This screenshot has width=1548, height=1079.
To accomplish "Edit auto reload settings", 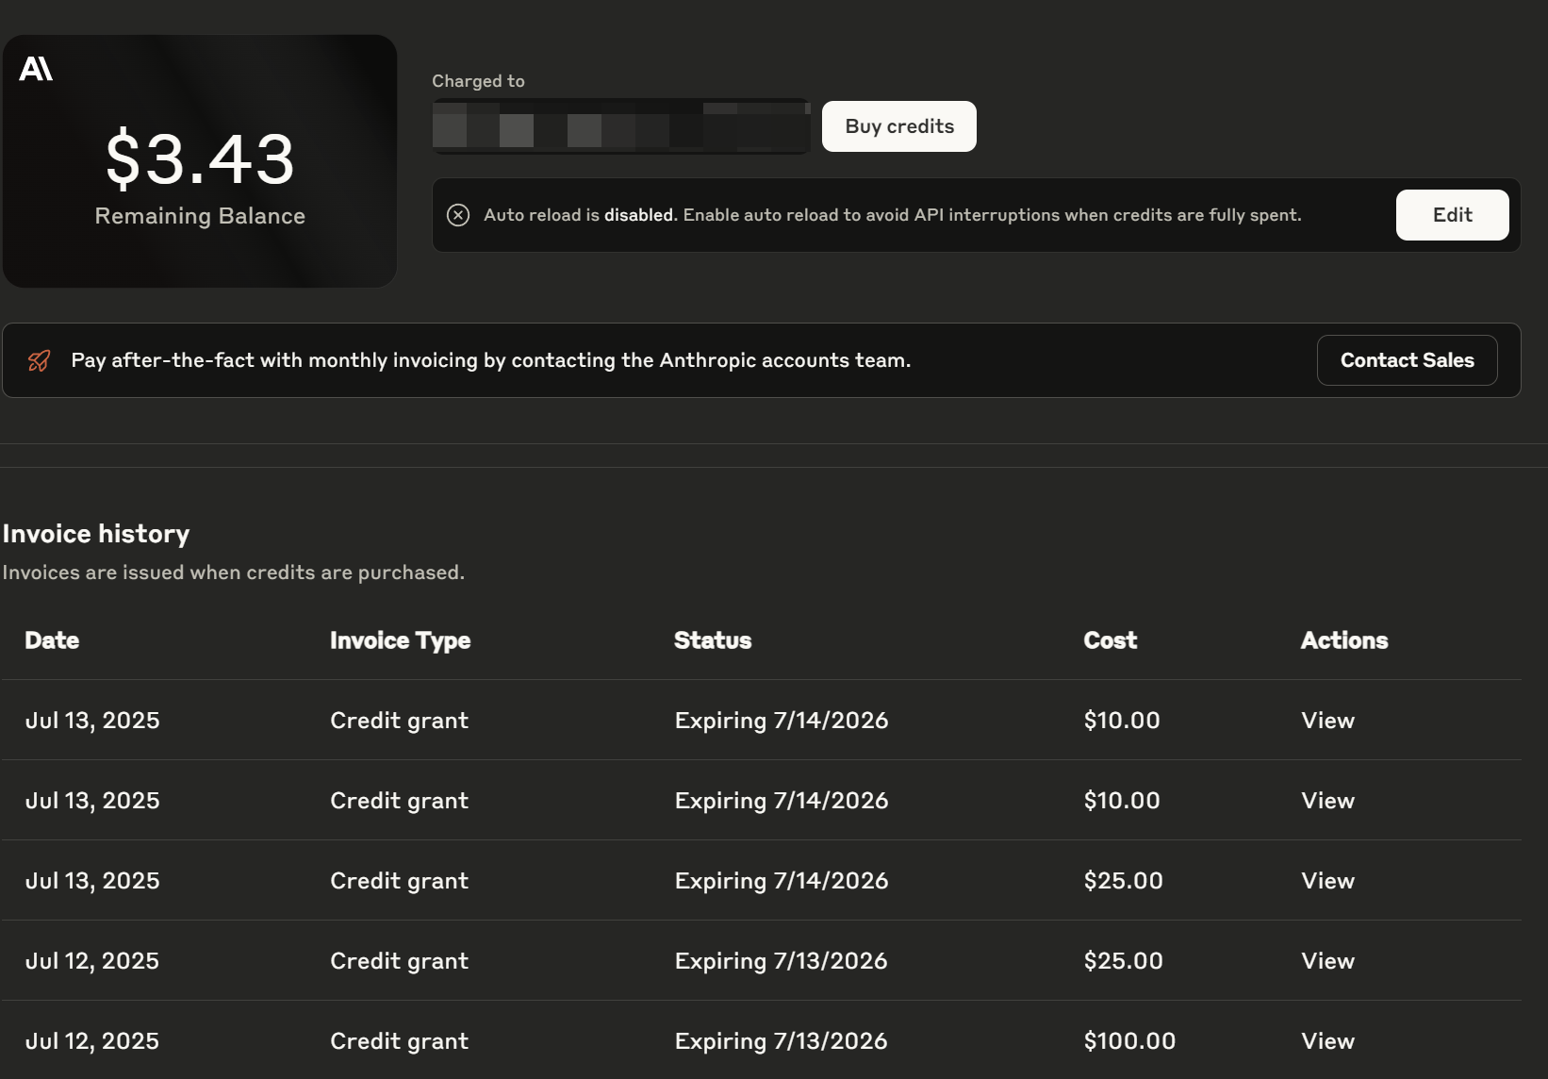I will 1452,215.
